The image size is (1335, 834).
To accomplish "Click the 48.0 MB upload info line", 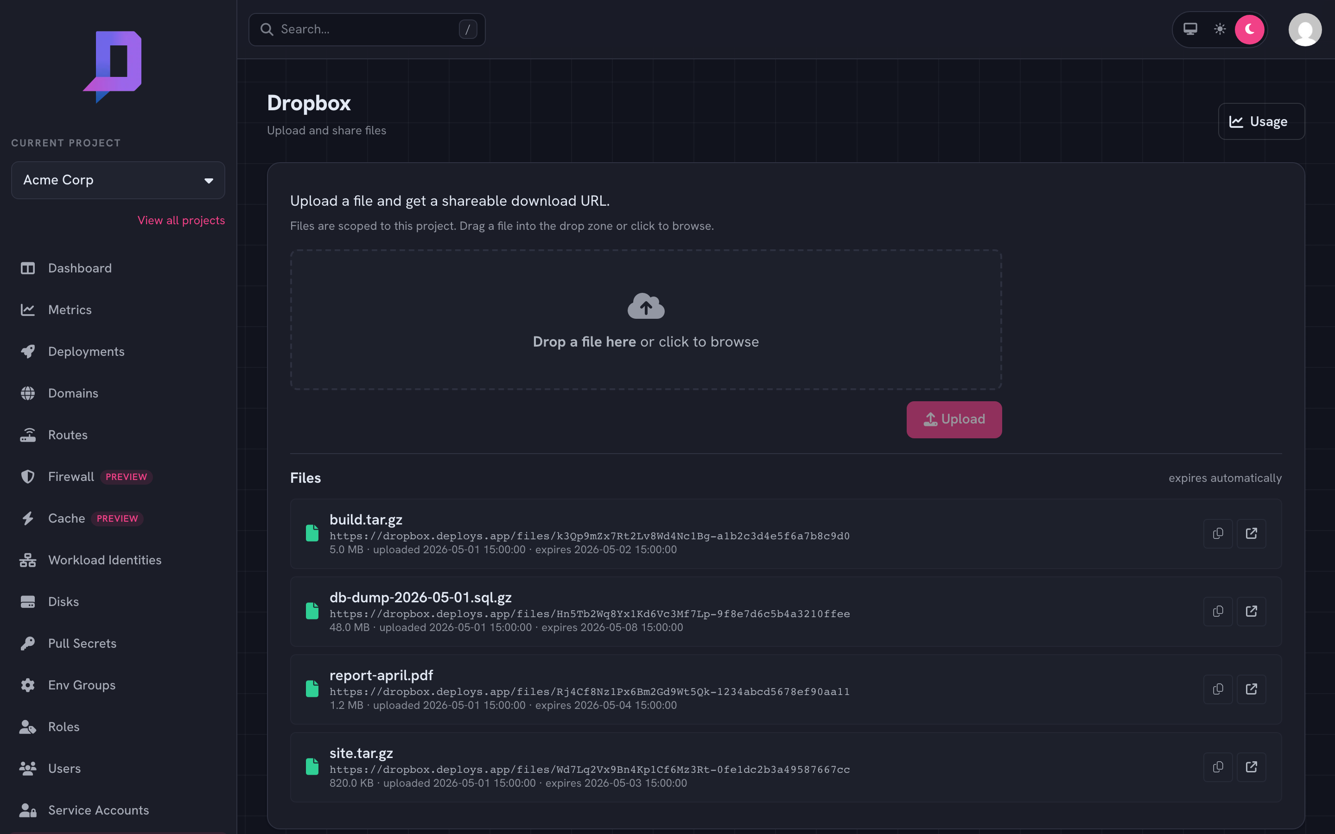I will tap(506, 627).
